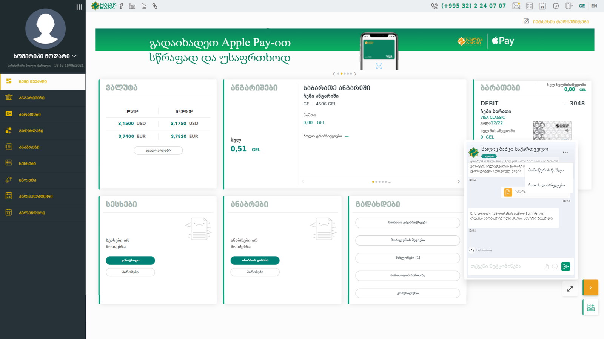Open messages via the envelope icon
Viewport: 604px width, 339px height.
(516, 6)
